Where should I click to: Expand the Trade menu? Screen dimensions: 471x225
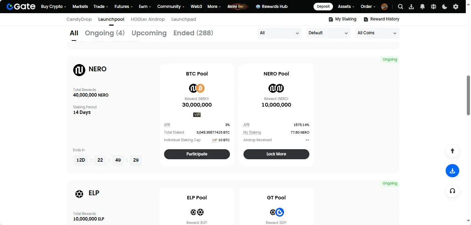(x=101, y=7)
